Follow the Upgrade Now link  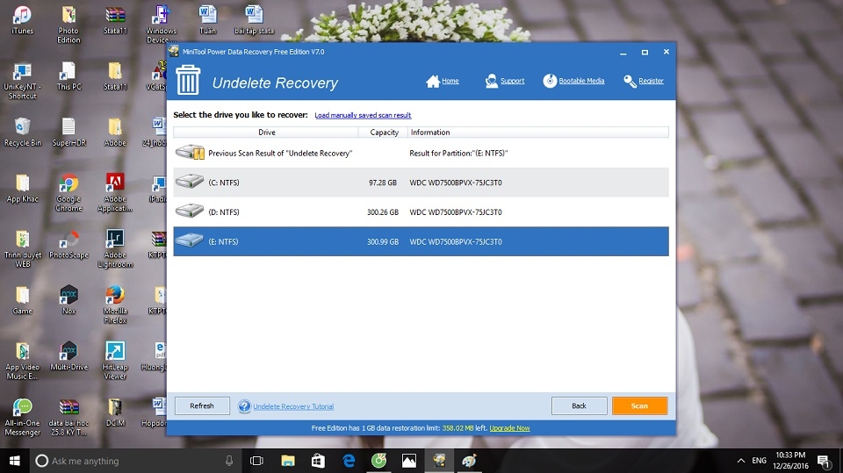coord(509,428)
